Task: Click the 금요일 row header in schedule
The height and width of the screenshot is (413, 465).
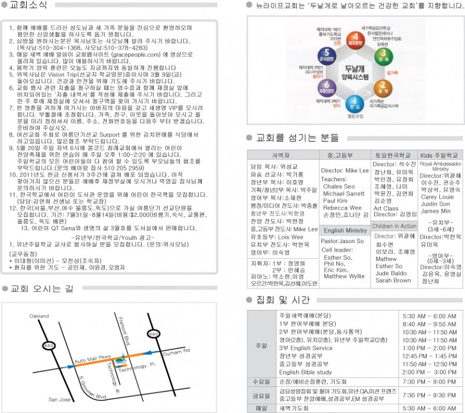Action: point(261,396)
